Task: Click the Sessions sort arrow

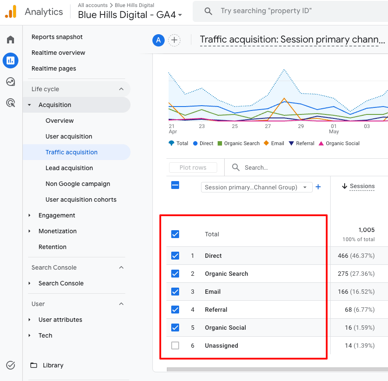Action: coord(345,186)
